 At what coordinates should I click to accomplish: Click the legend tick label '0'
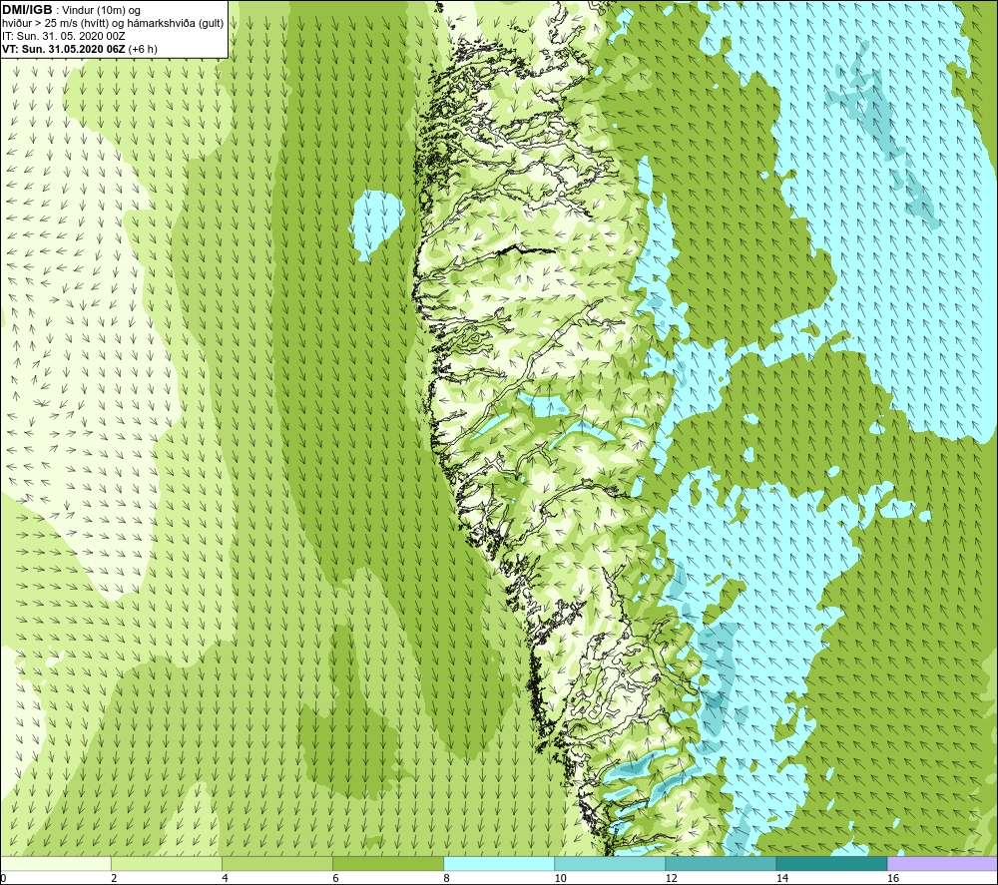[3, 878]
